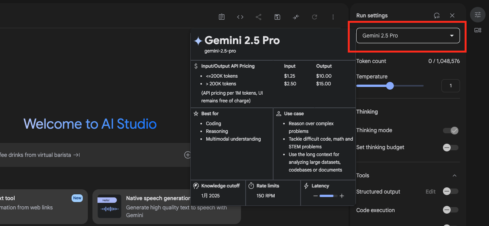Open the Gemini 2.5 Pro model dropdown
This screenshot has height=226, width=489.
pos(407,35)
